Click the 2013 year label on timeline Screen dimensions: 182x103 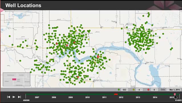pyautogui.click(x=138, y=97)
